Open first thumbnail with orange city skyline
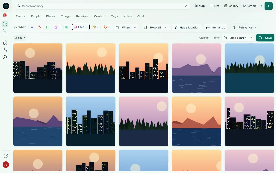Screen dimensions: 276x173 [x=38, y=68]
